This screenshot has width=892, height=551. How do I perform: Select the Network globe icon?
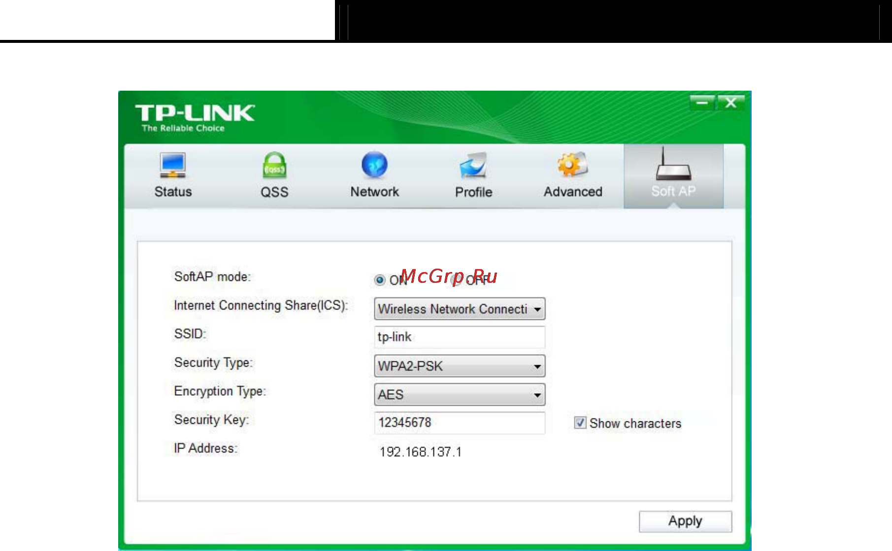[x=374, y=165]
